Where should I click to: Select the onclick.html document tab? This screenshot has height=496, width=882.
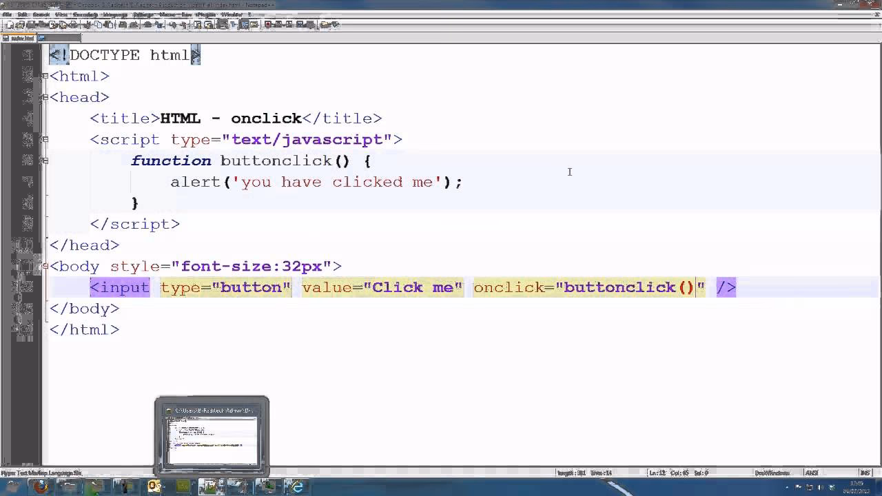pos(21,38)
